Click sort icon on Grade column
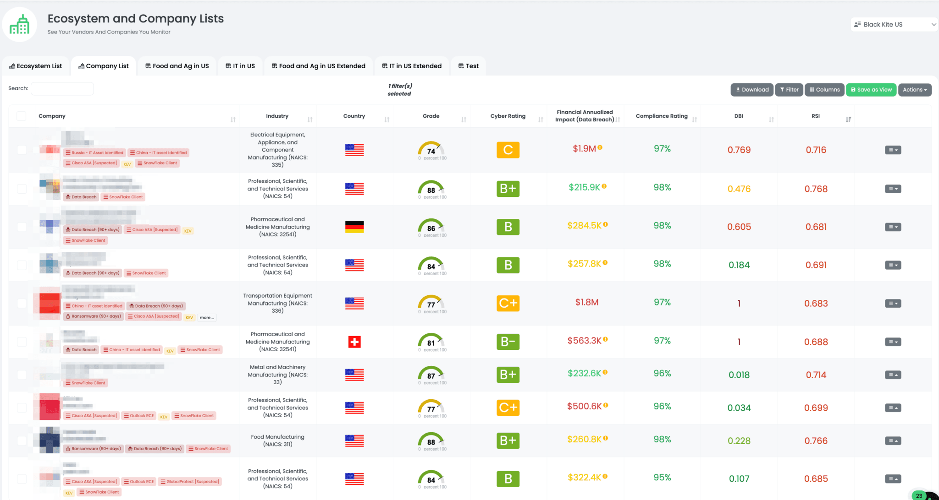This screenshot has width=939, height=500. tap(464, 120)
